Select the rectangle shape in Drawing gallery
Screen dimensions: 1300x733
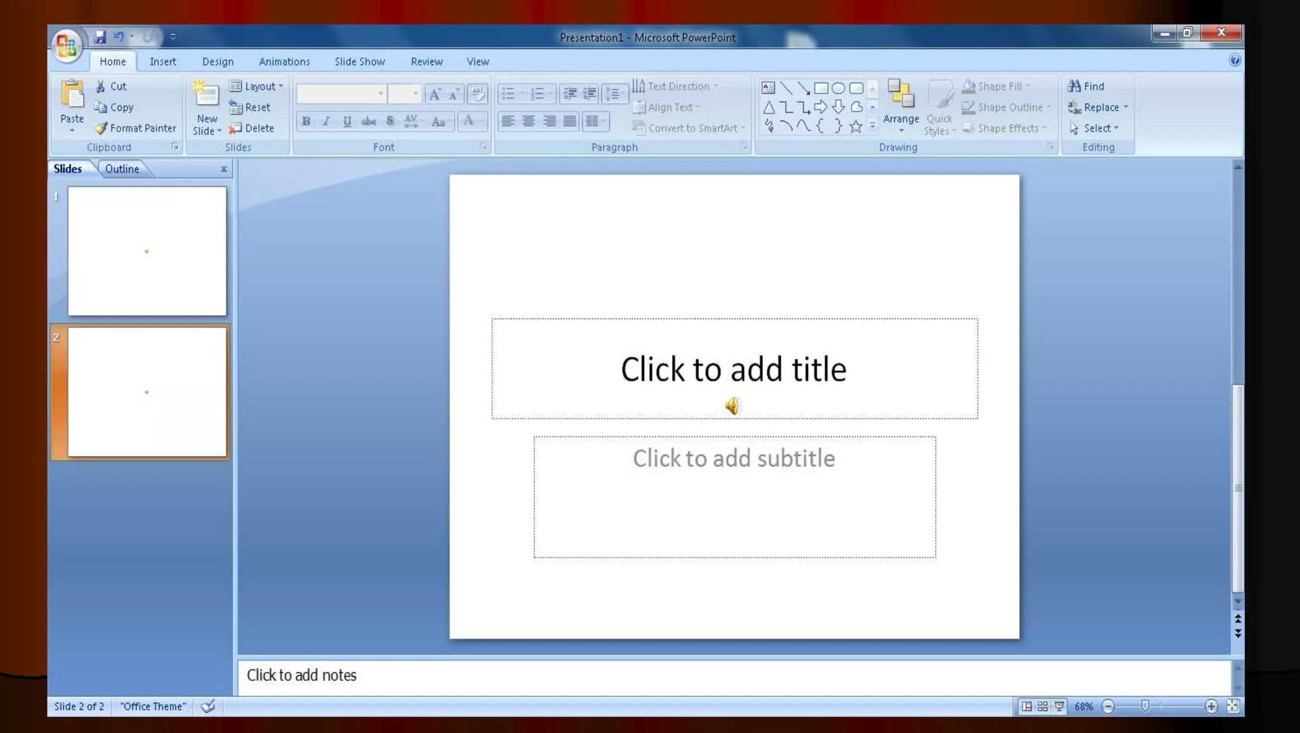pyautogui.click(x=821, y=88)
